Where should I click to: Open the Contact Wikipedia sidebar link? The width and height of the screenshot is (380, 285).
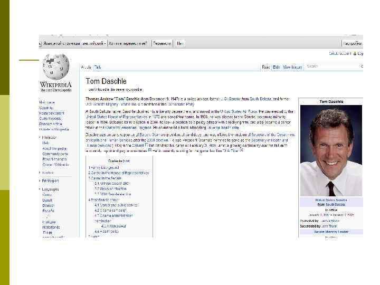pos(55,165)
